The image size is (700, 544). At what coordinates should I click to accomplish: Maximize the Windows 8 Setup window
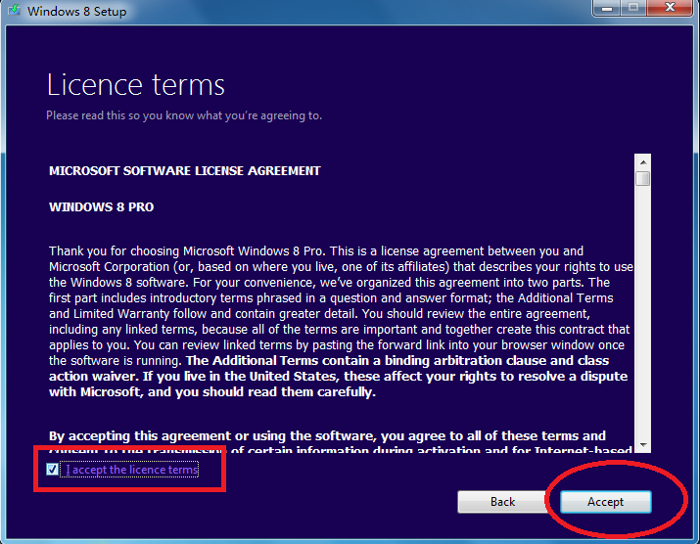click(633, 8)
